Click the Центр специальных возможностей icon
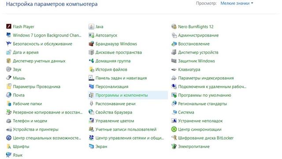The image size is (282, 159). point(9,138)
